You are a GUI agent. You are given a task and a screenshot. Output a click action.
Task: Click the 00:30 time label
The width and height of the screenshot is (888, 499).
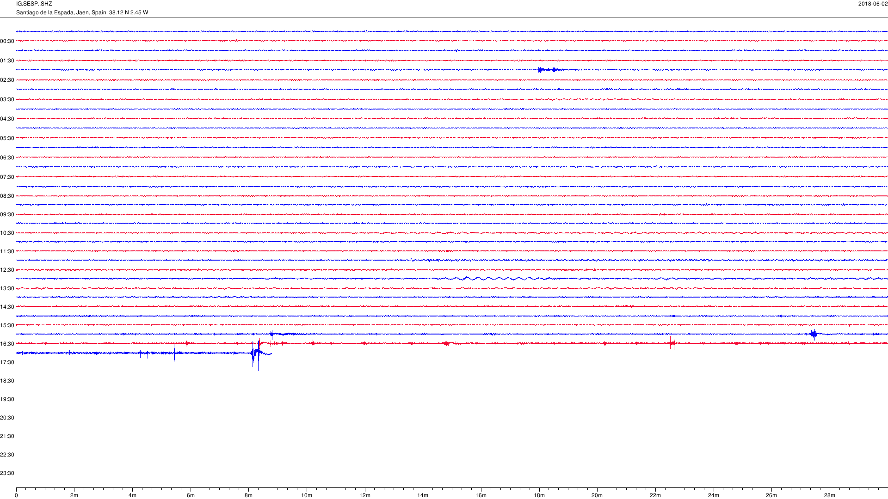tap(7, 41)
